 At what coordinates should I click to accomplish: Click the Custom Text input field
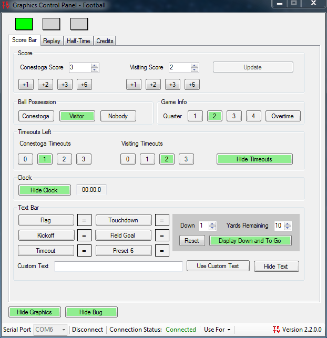tap(118, 267)
